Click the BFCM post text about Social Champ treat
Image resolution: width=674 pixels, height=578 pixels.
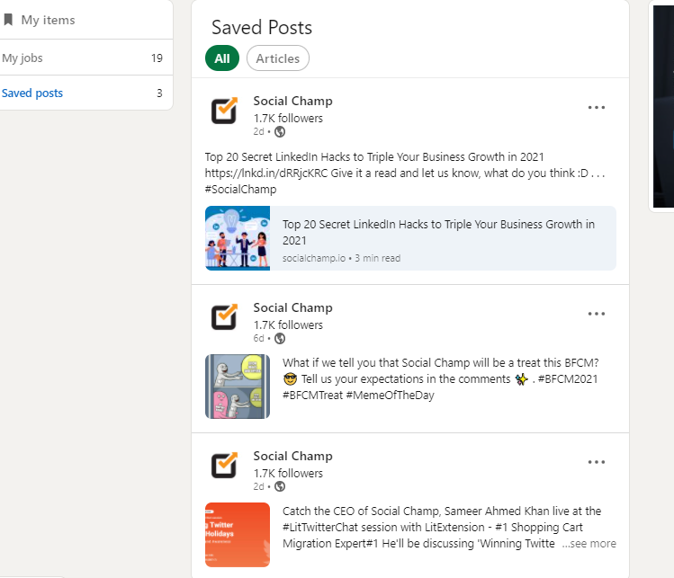[441, 379]
